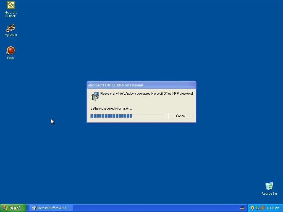Click the on-screen keyboard icon in taskbar
The width and height of the screenshot is (283, 212).
coord(242,208)
